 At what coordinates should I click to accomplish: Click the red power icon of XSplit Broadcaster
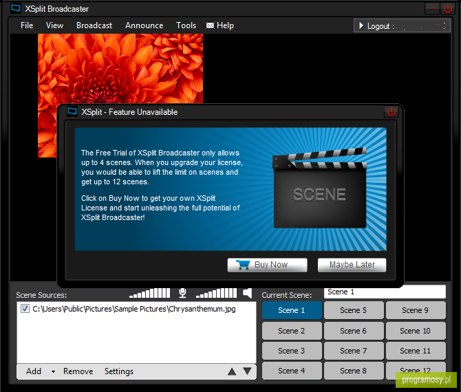[x=448, y=9]
